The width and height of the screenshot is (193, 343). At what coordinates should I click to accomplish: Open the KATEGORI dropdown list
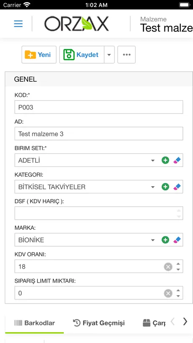(x=153, y=187)
